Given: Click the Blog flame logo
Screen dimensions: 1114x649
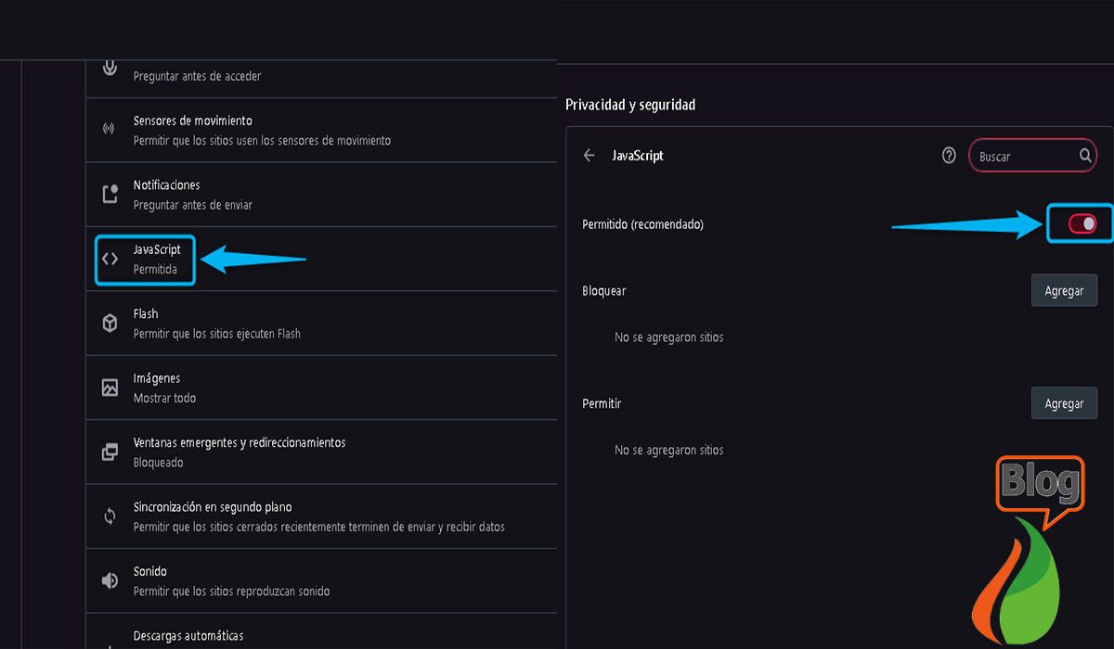Looking at the screenshot, I should [1029, 549].
